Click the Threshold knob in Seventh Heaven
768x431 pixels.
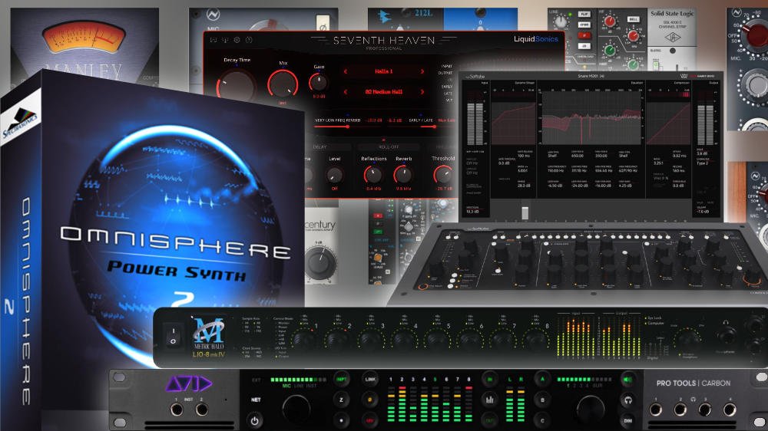point(443,175)
